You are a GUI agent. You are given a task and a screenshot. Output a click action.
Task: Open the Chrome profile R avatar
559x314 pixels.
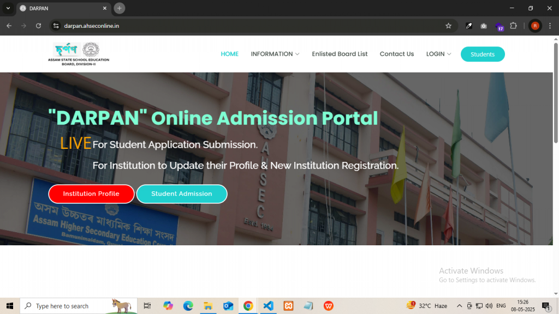click(x=535, y=26)
